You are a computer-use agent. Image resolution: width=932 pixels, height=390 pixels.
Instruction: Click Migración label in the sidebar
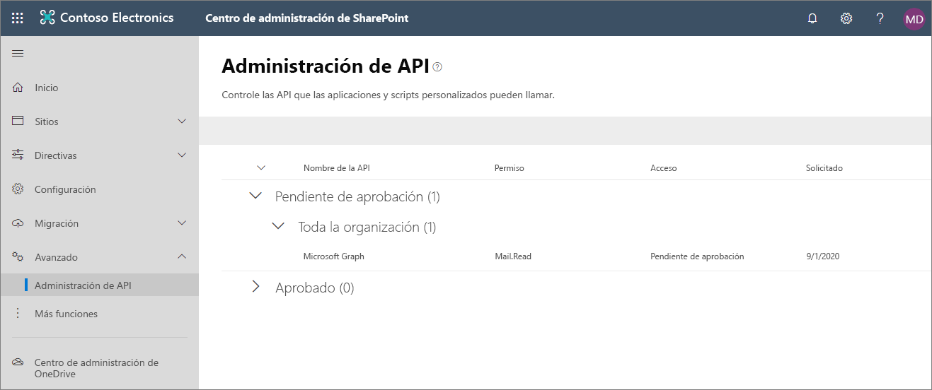[x=57, y=223]
